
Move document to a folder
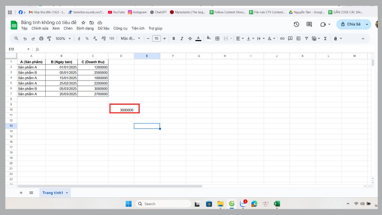coord(92,23)
